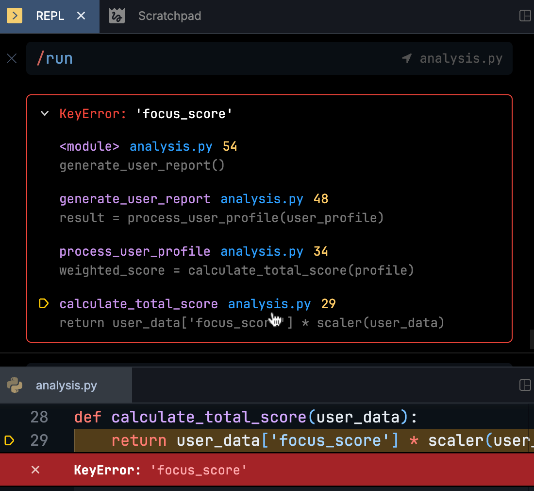
Task: Click the gutter frame marker on line 29
Action: (x=9, y=440)
